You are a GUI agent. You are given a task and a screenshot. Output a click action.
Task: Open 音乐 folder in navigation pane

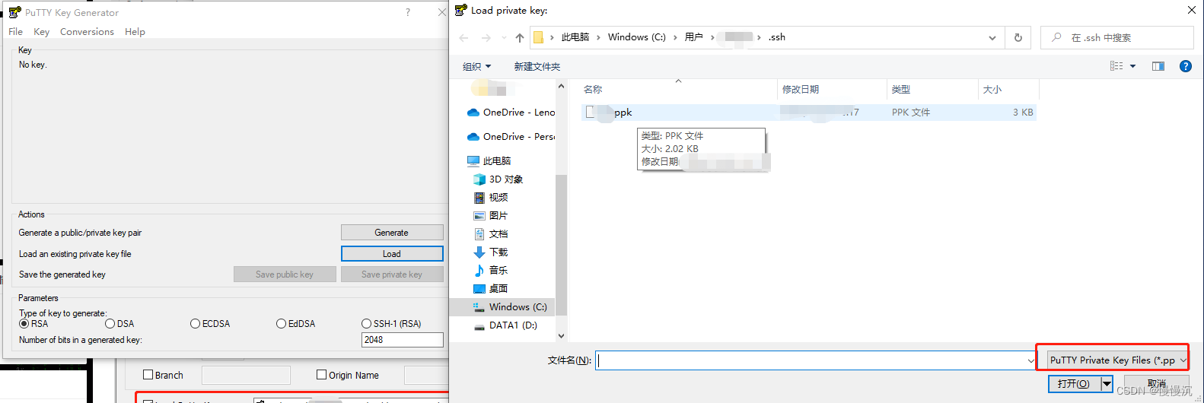tap(490, 271)
